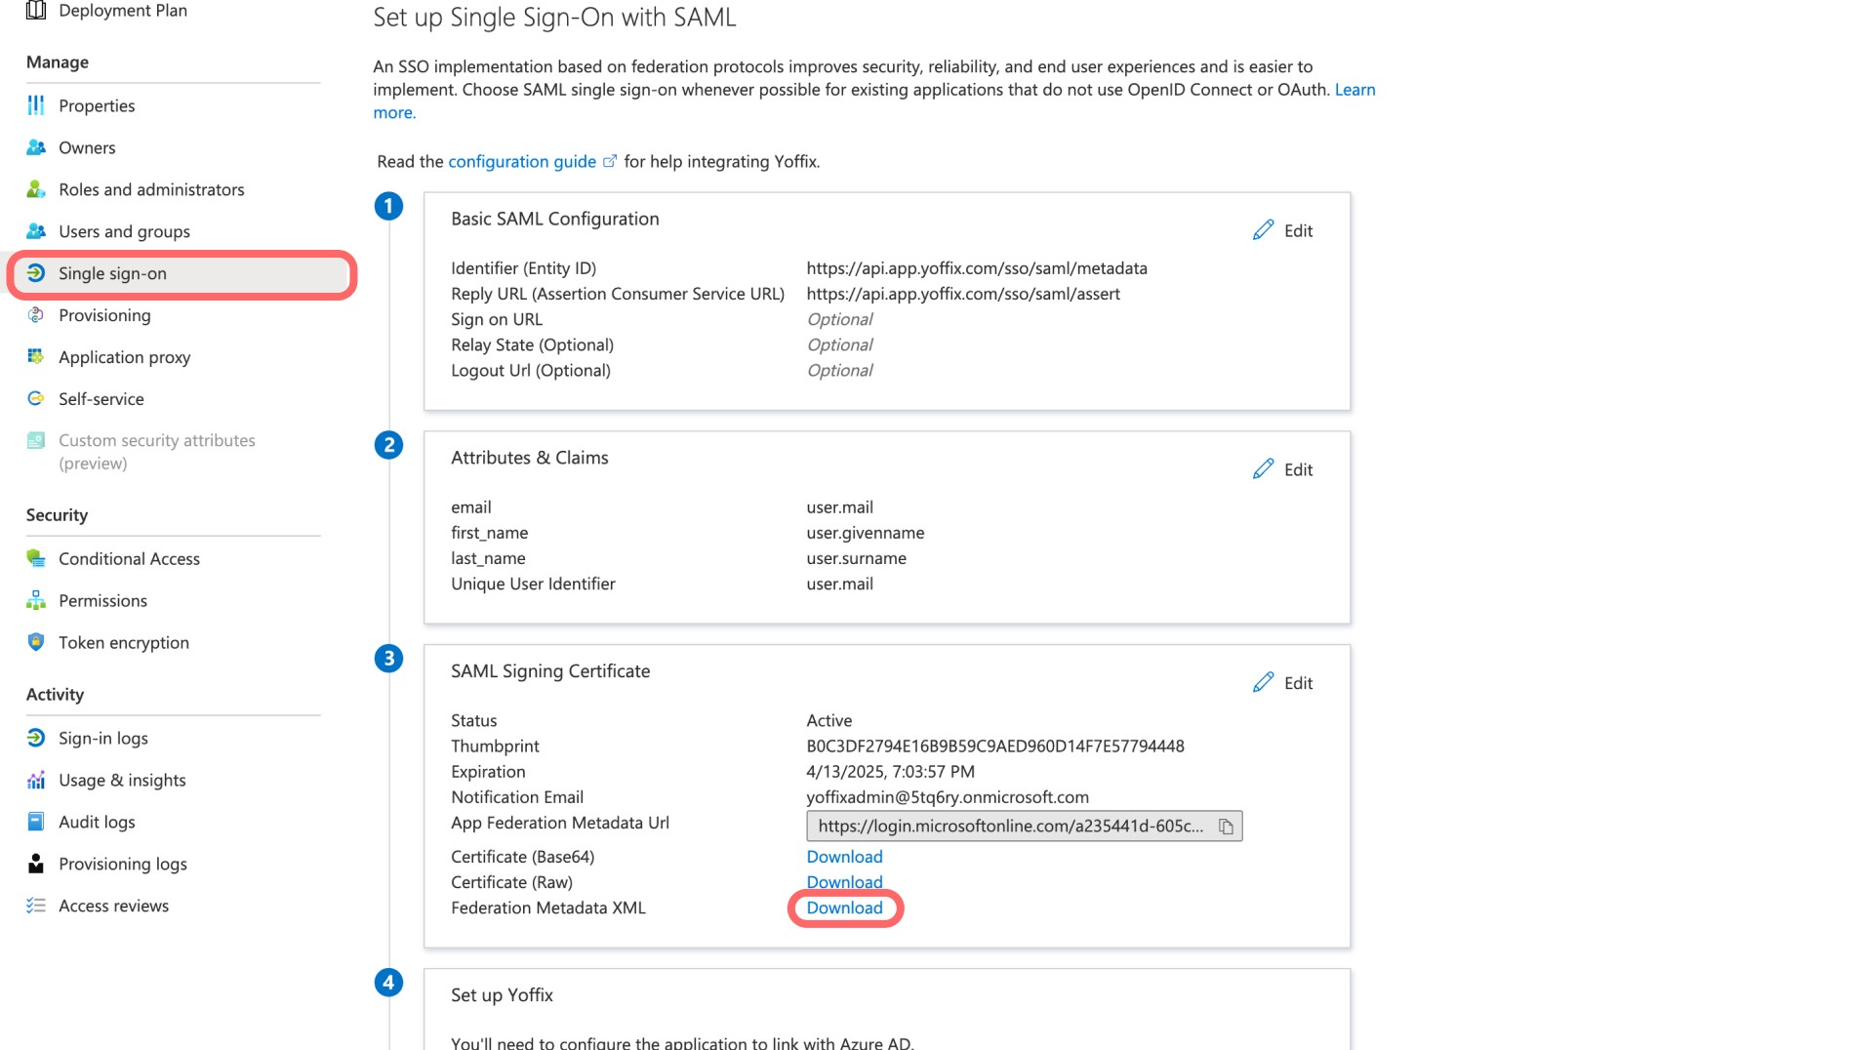The height and width of the screenshot is (1050, 1858).
Task: Click the pencil icon for Attributes & Claims
Action: coord(1263,469)
